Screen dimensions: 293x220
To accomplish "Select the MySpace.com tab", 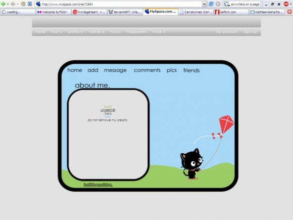I will tap(161, 12).
